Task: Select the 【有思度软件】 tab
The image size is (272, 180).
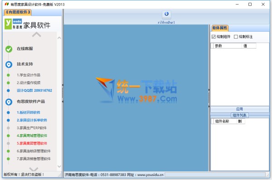Action: [x=18, y=12]
